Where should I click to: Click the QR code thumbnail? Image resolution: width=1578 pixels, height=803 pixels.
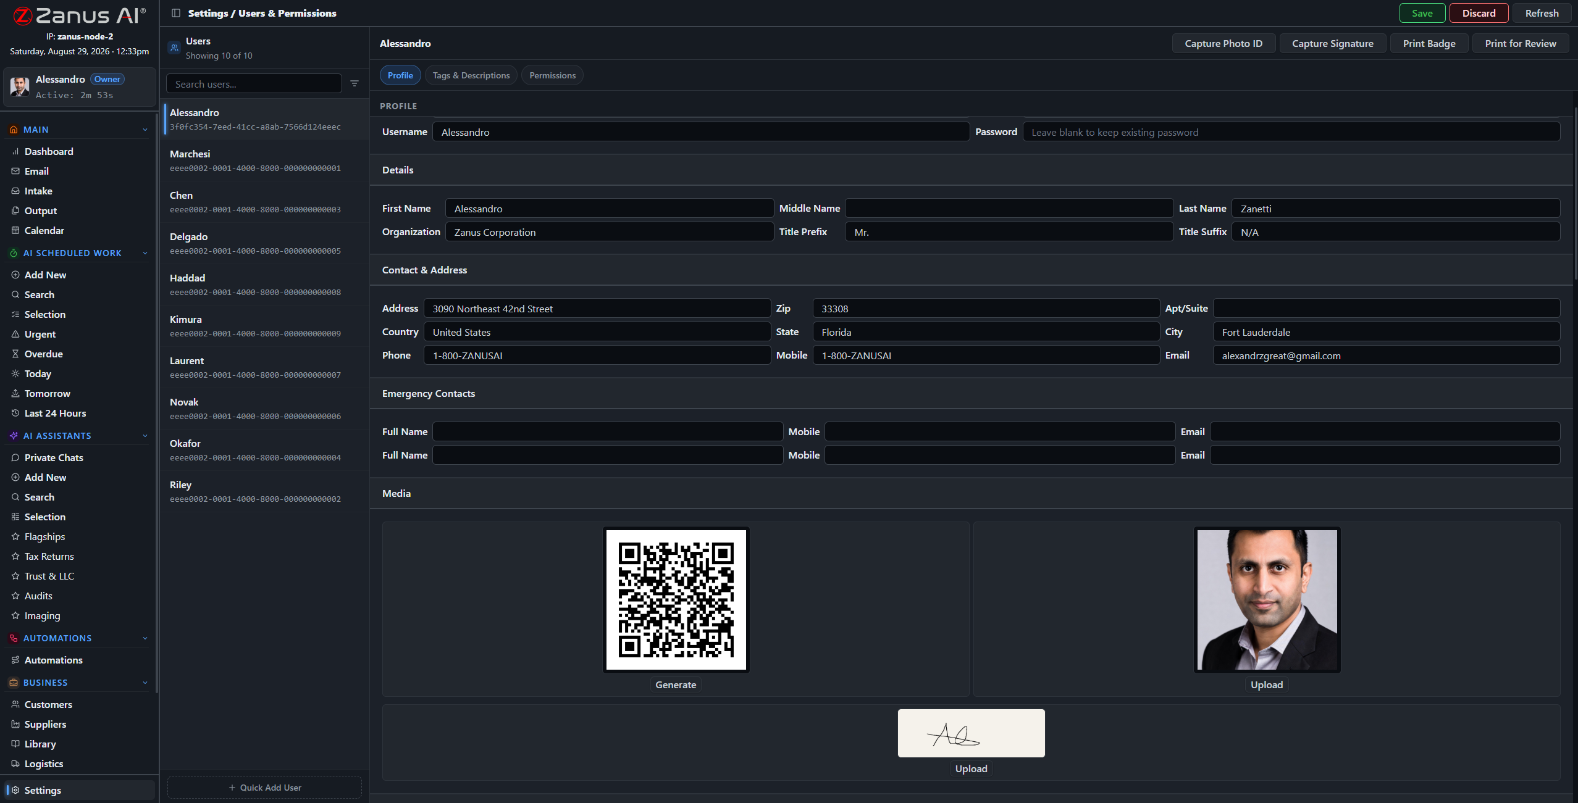pyautogui.click(x=676, y=599)
